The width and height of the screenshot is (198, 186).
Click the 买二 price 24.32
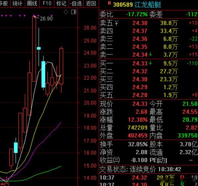[x=140, y=71]
